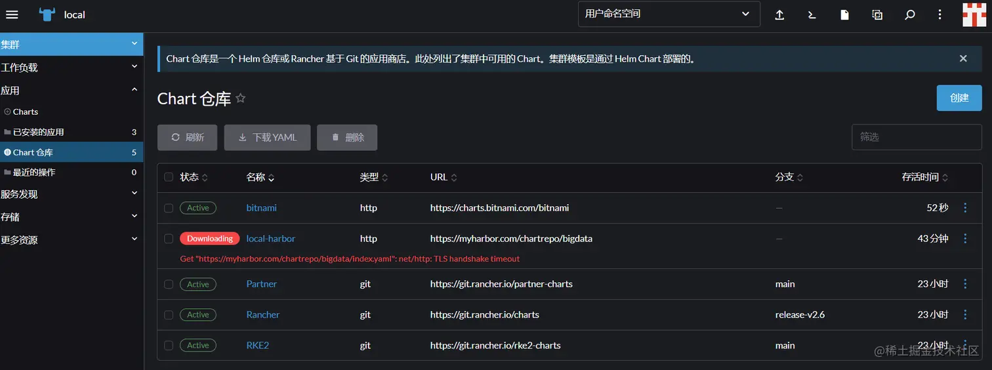Screen dimensions: 992x370
Task: Click the copy KubeConfig icon
Action: pyautogui.click(x=877, y=14)
